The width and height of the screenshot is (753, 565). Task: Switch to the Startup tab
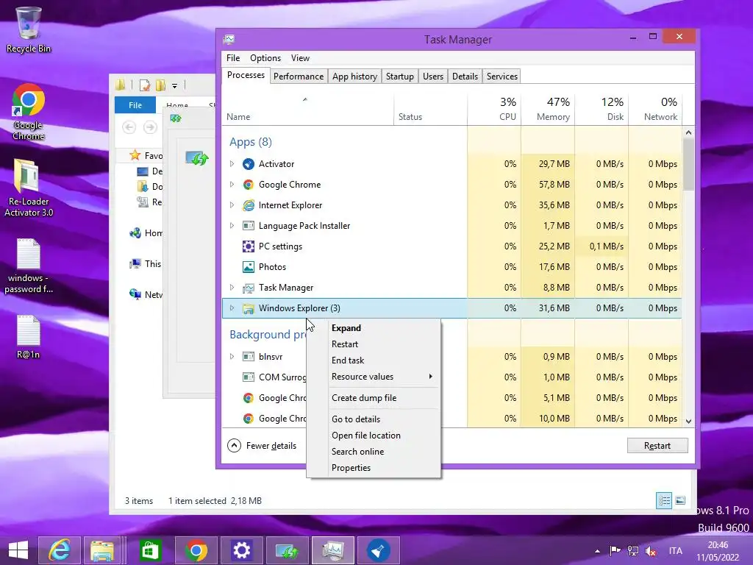coord(399,77)
